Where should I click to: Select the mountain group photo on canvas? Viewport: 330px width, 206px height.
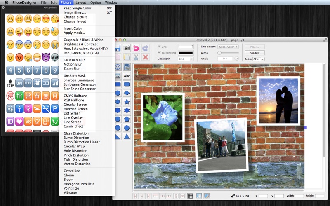point(222,145)
